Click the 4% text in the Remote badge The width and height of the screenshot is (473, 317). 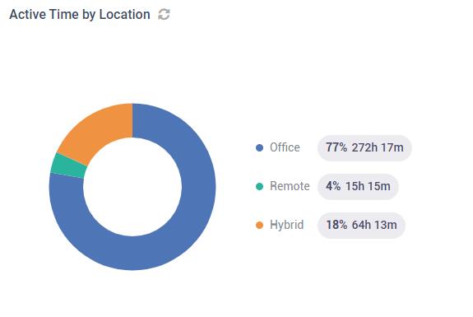coord(333,186)
